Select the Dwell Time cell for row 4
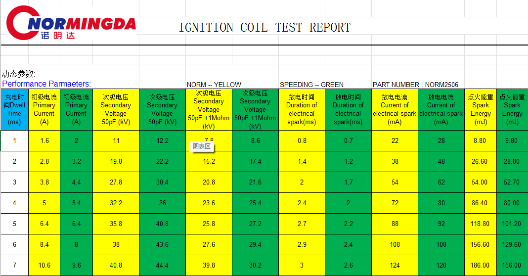Viewport: 528px width, 276px height. click(14, 203)
